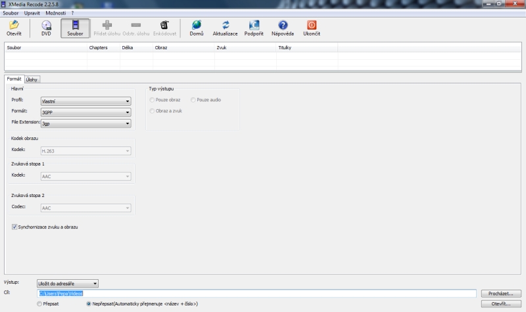Open Zvuková stopa 2 Codec dropdown
The image size is (526, 312).
(x=86, y=208)
